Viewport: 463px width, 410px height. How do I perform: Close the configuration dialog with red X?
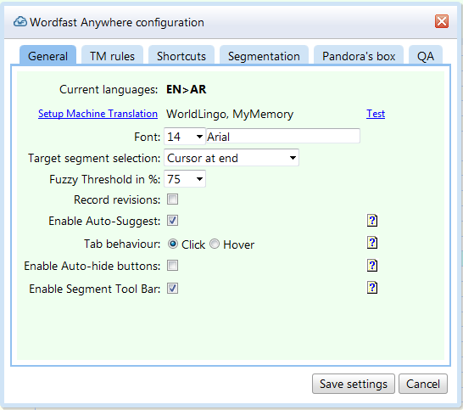tap(442, 21)
